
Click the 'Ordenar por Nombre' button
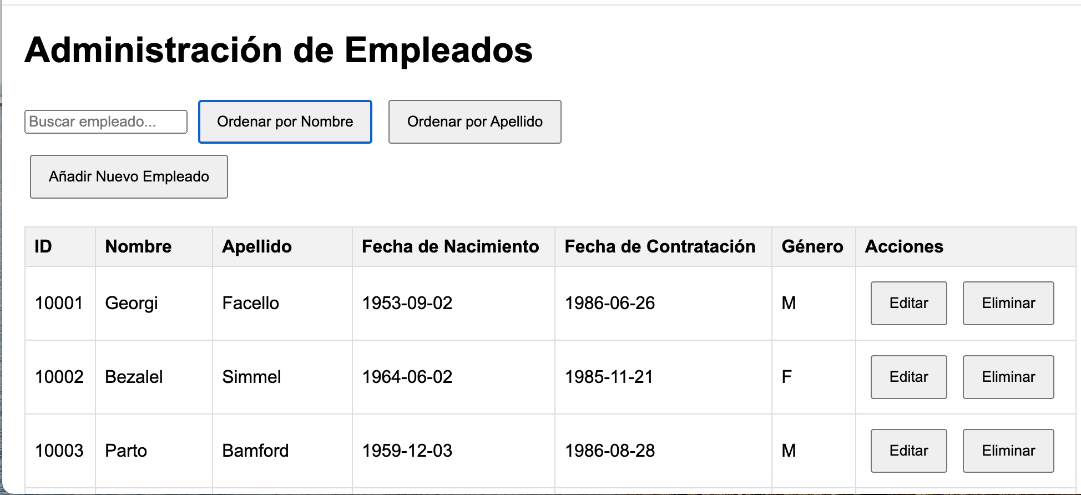point(285,122)
